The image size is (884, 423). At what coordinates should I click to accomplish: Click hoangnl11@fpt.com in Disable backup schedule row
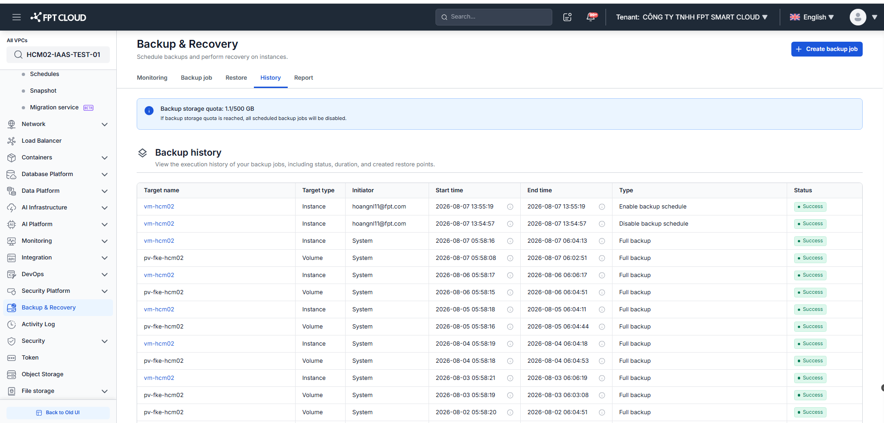click(379, 224)
